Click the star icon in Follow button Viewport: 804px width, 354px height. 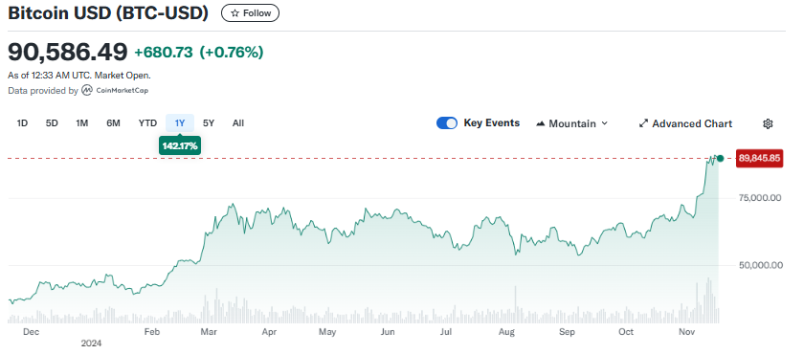click(234, 13)
